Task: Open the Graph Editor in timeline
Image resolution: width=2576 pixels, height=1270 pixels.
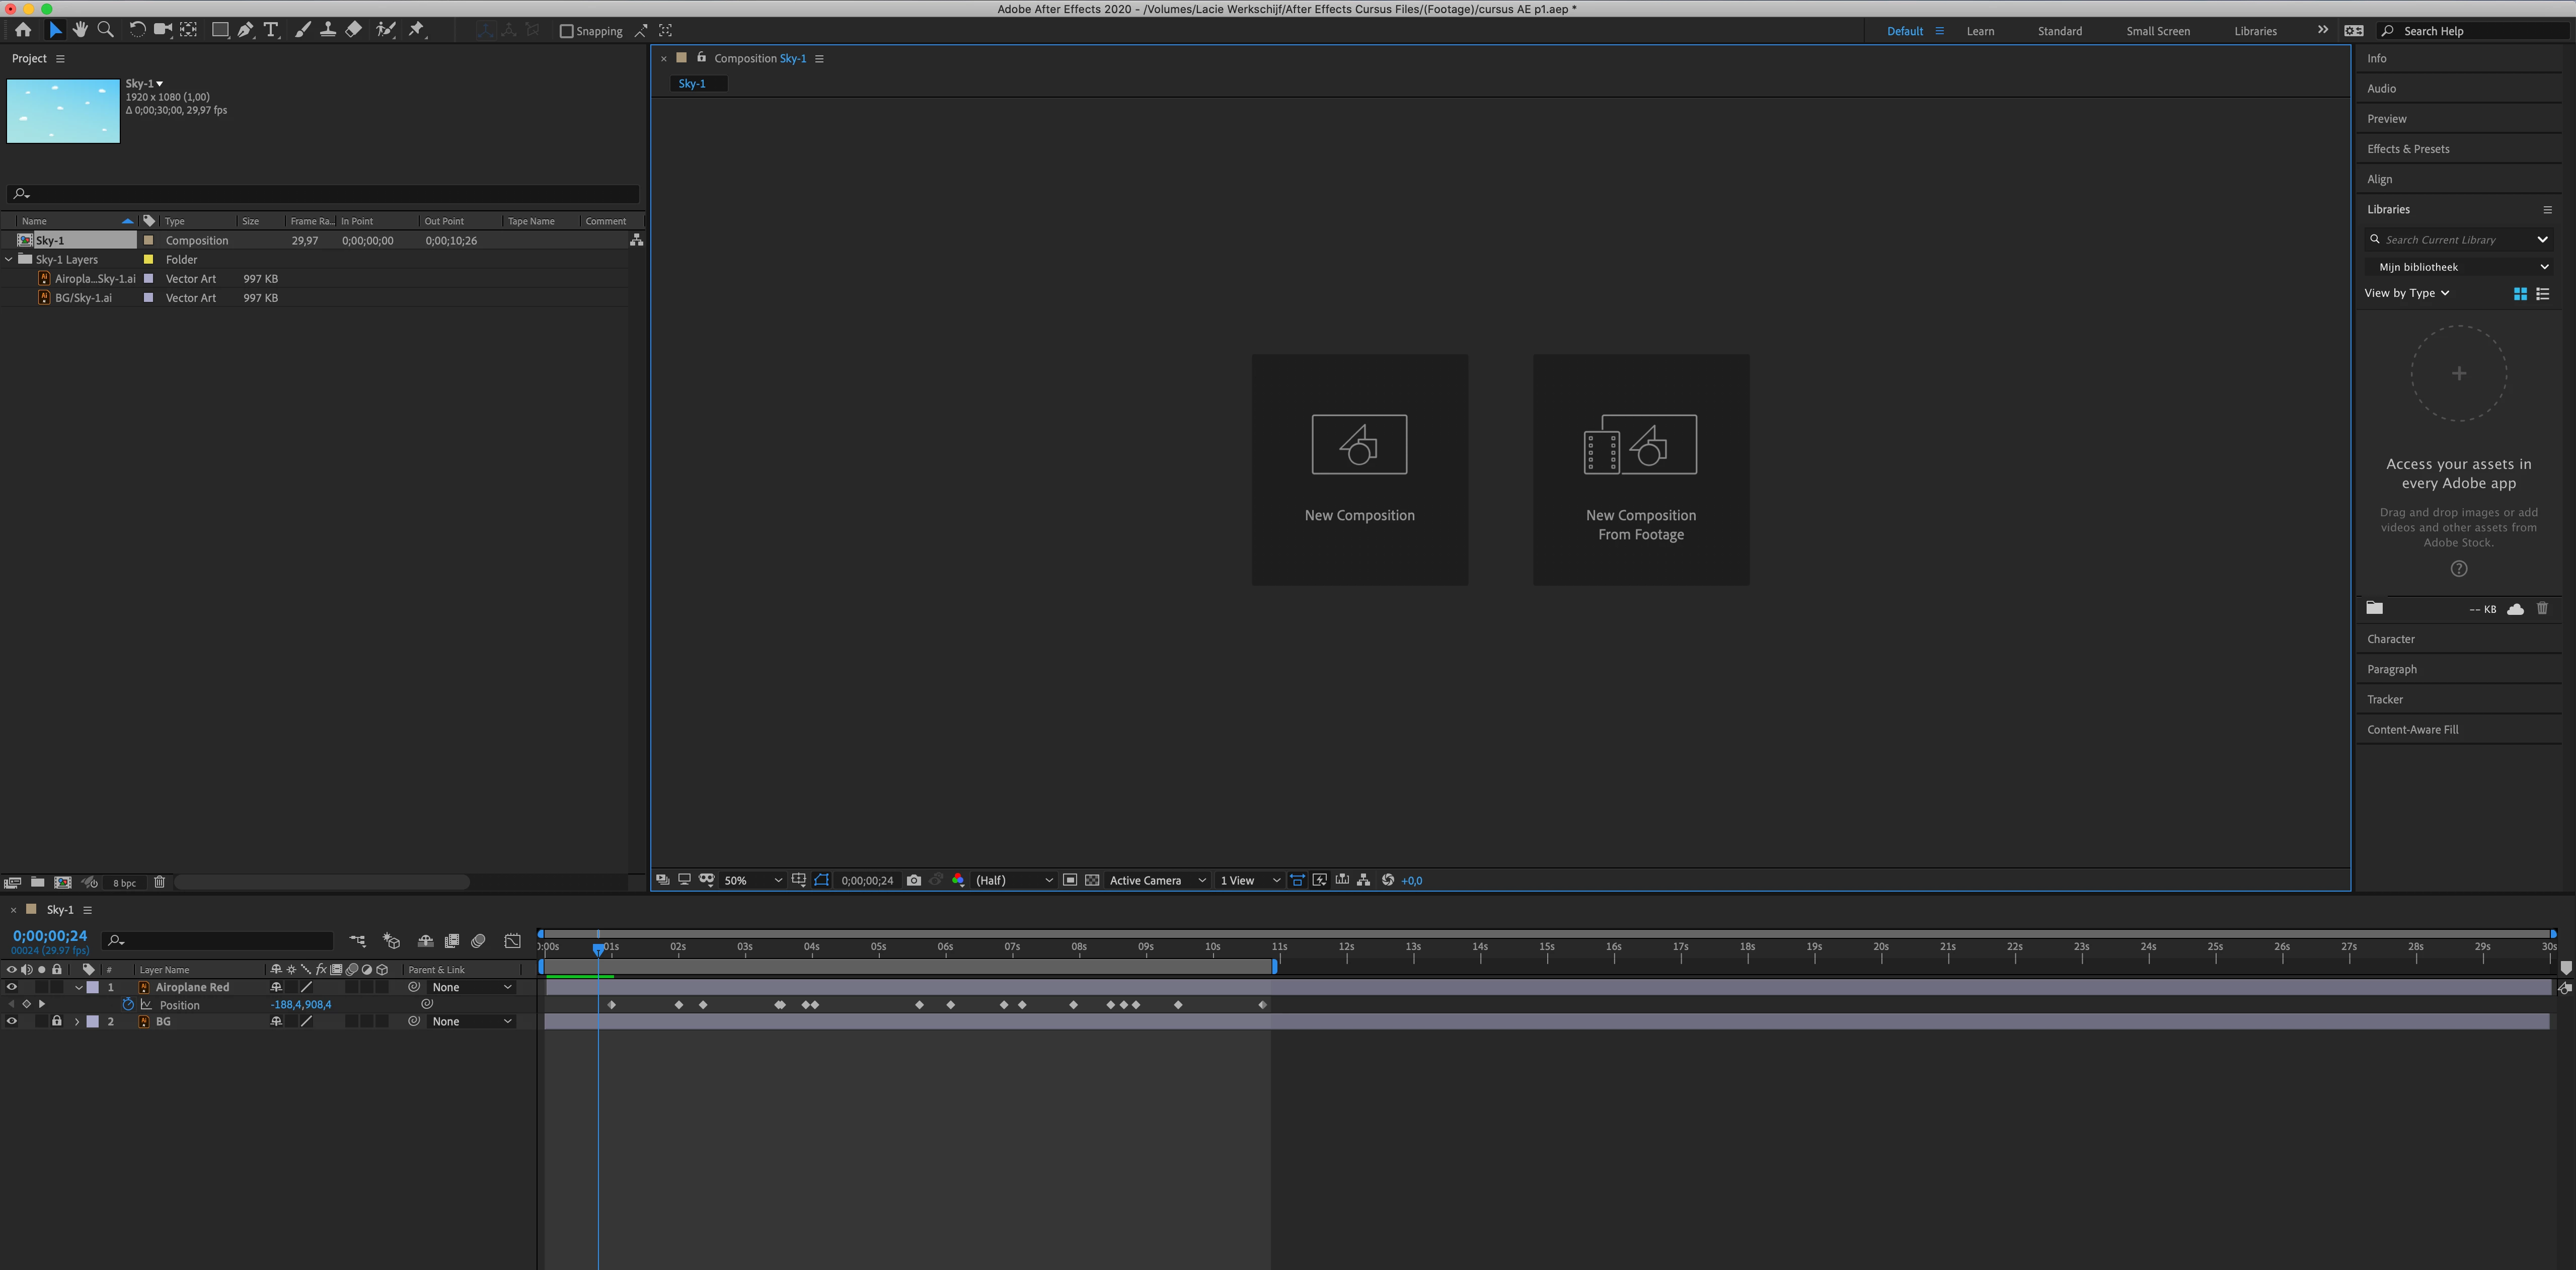Action: 512,941
